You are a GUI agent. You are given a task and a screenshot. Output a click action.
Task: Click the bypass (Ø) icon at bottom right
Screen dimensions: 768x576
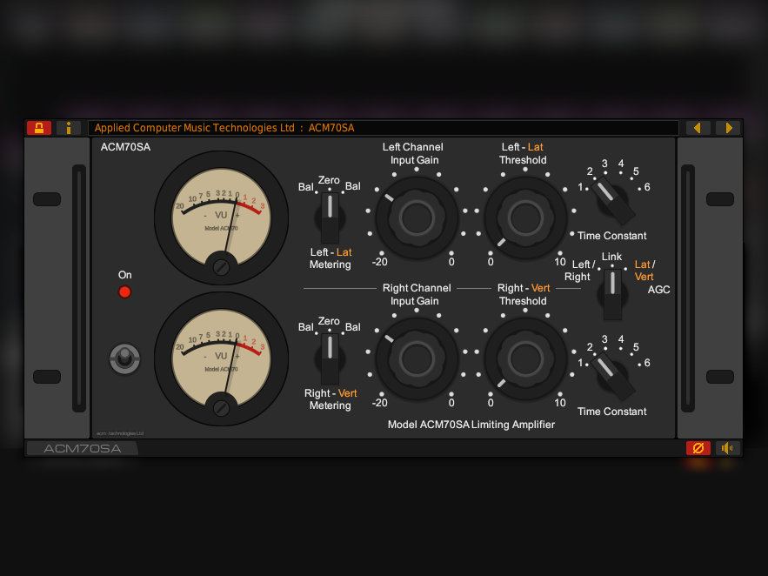tap(698, 448)
